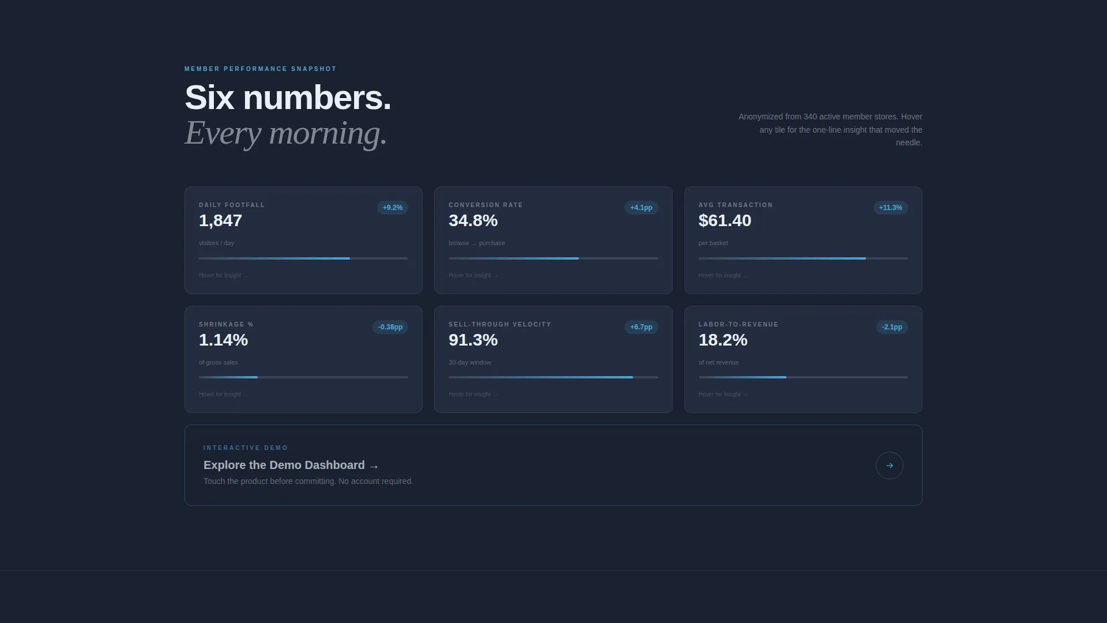Click the +4.1pp badge on Conversion Rate

tap(641, 208)
